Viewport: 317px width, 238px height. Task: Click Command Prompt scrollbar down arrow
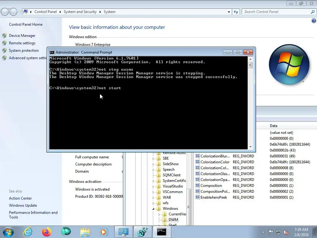250,147
